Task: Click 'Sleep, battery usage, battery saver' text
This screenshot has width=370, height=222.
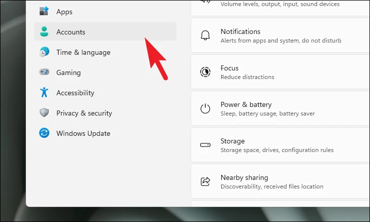Action: pyautogui.click(x=267, y=113)
